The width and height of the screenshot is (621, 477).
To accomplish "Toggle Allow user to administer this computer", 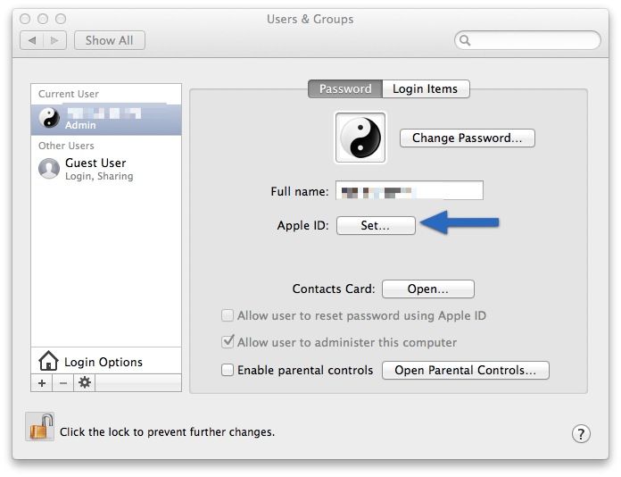I will coord(228,342).
